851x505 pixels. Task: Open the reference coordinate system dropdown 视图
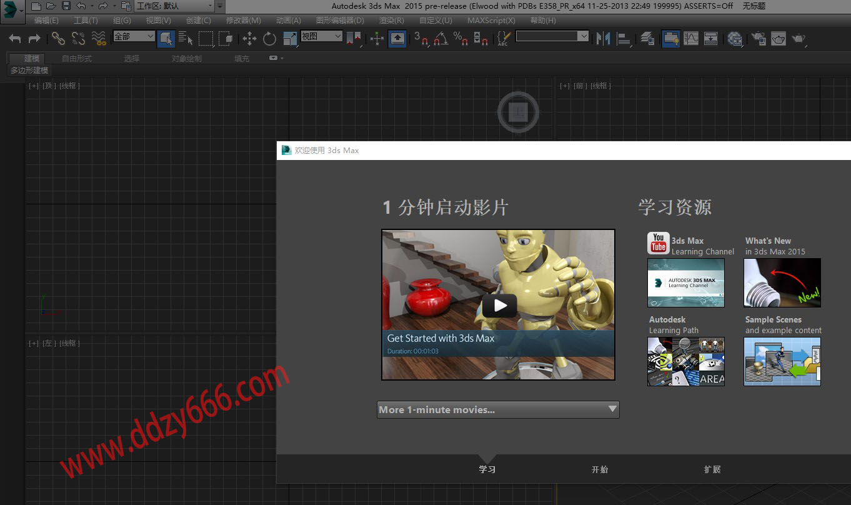(x=321, y=36)
